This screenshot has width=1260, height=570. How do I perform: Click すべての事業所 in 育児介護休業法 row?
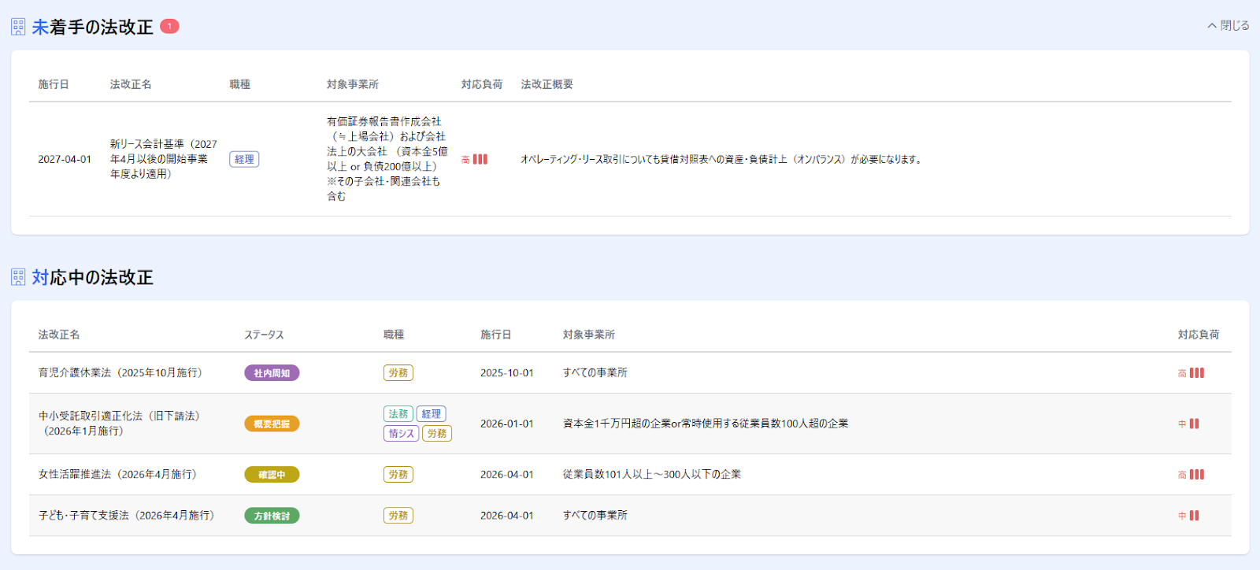point(595,373)
